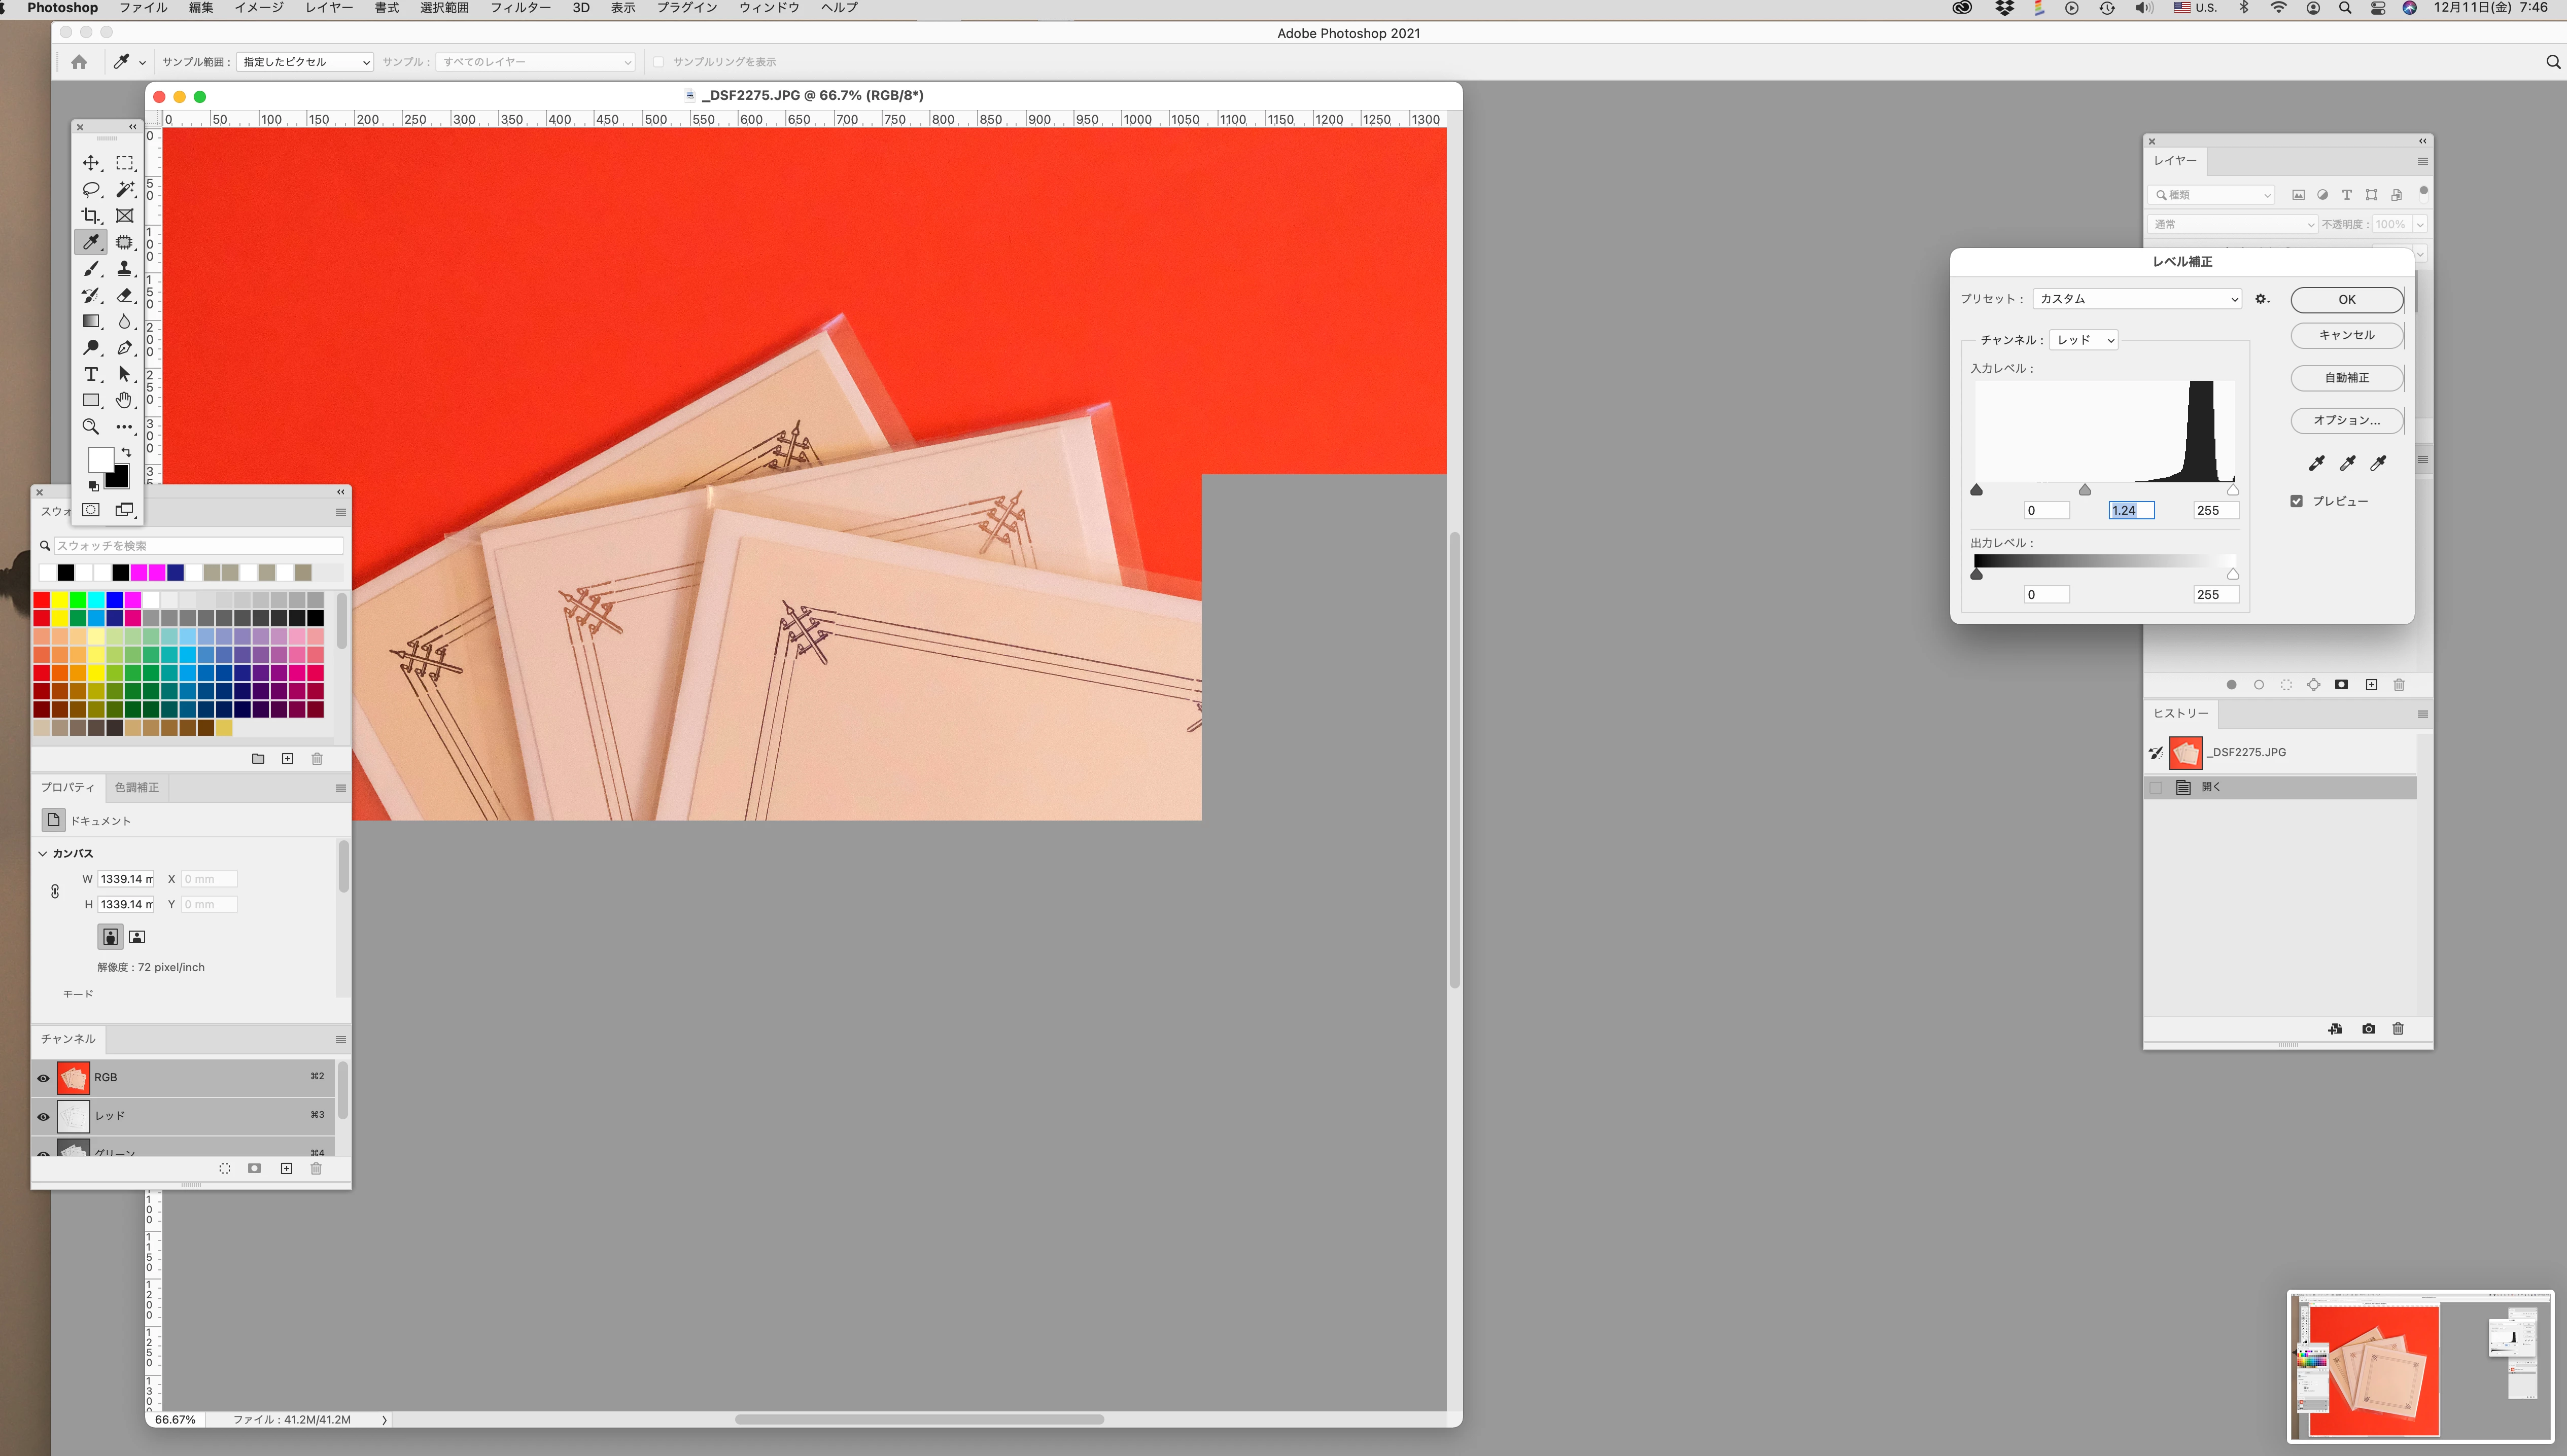Click the Levels preset gear icon
This screenshot has width=2567, height=1456.
tap(2262, 299)
